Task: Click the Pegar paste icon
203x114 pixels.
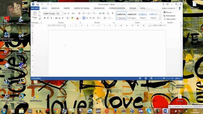Action: pos(35,14)
